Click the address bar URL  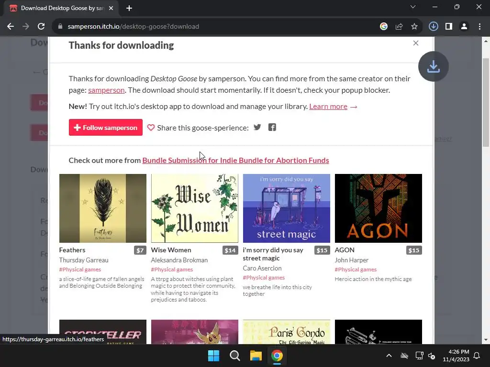(134, 27)
